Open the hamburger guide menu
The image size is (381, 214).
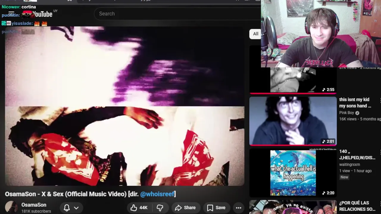[x=11, y=14]
